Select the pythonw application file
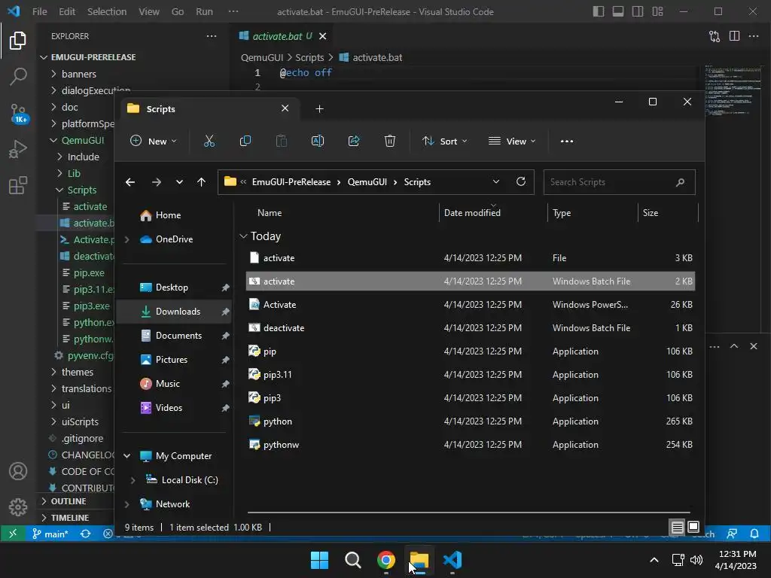The height and width of the screenshot is (578, 771). pyautogui.click(x=470, y=445)
